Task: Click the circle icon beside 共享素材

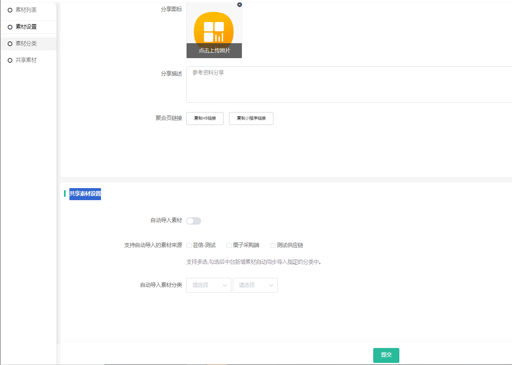Action: [10, 61]
